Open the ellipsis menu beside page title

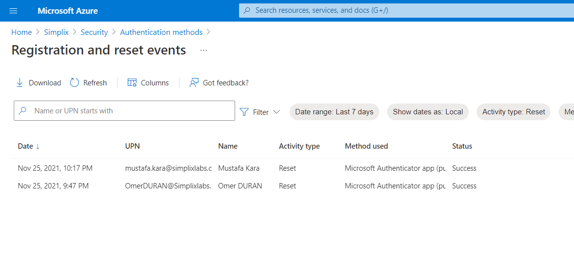(204, 51)
